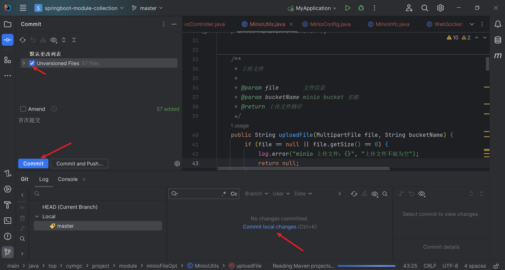The height and width of the screenshot is (270, 505).
Task: Toggle Unversioned Files checkbox
Action: pos(32,63)
